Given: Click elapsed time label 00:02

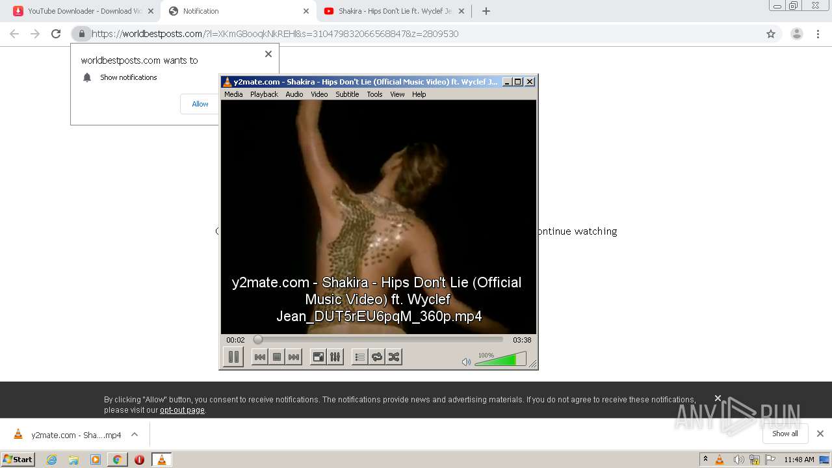Looking at the screenshot, I should 235,340.
